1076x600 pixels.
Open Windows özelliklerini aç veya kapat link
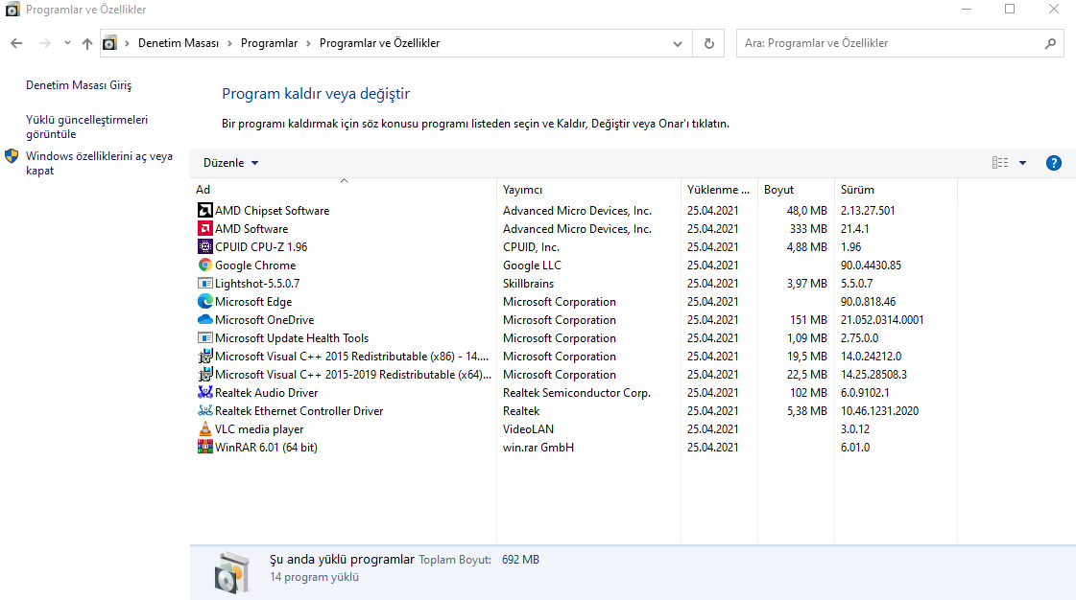tap(99, 163)
